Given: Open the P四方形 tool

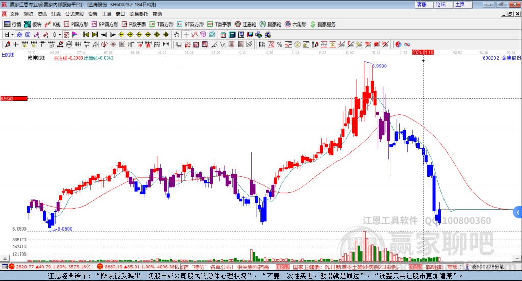Looking at the screenshot, I should 76,24.
